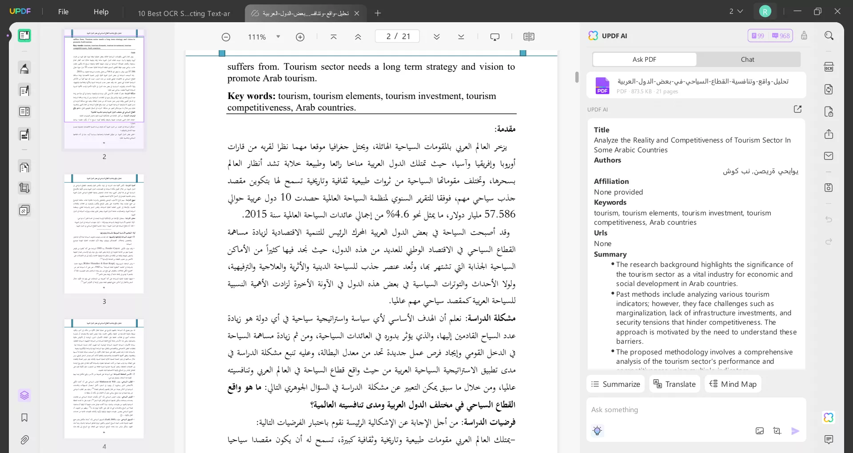
Task: Go to the next page
Action: click(x=437, y=37)
